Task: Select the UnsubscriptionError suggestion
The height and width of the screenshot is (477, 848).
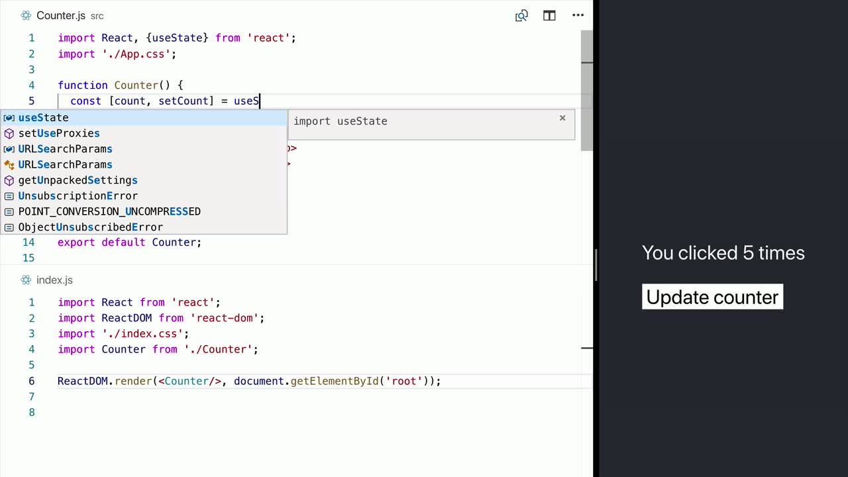Action: tap(78, 195)
